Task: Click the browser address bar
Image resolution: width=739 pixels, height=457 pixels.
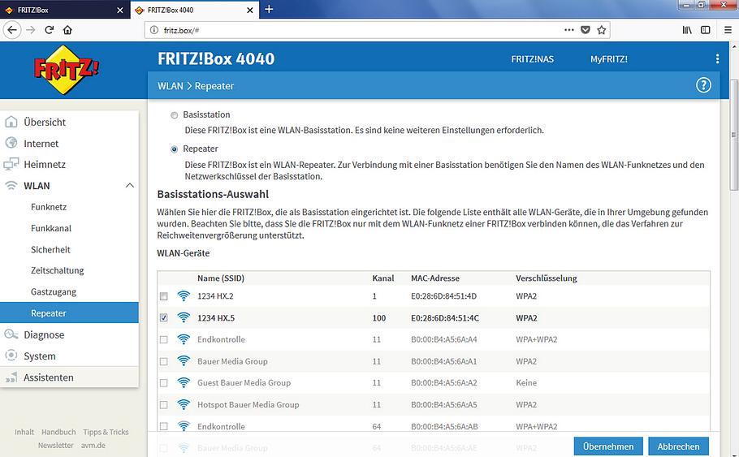Action: click(357, 30)
